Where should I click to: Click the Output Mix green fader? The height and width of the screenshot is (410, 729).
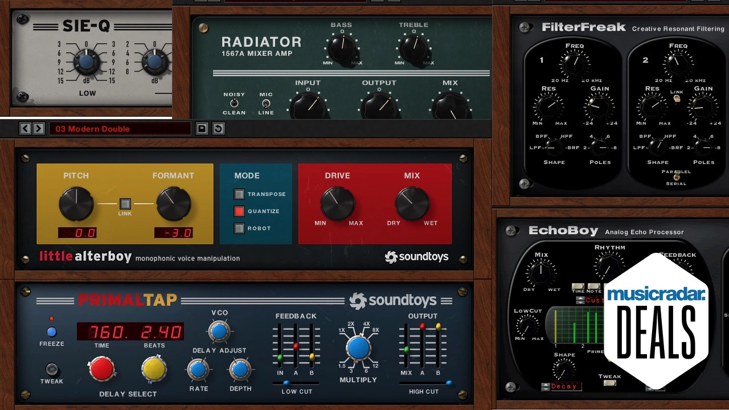tap(406, 349)
